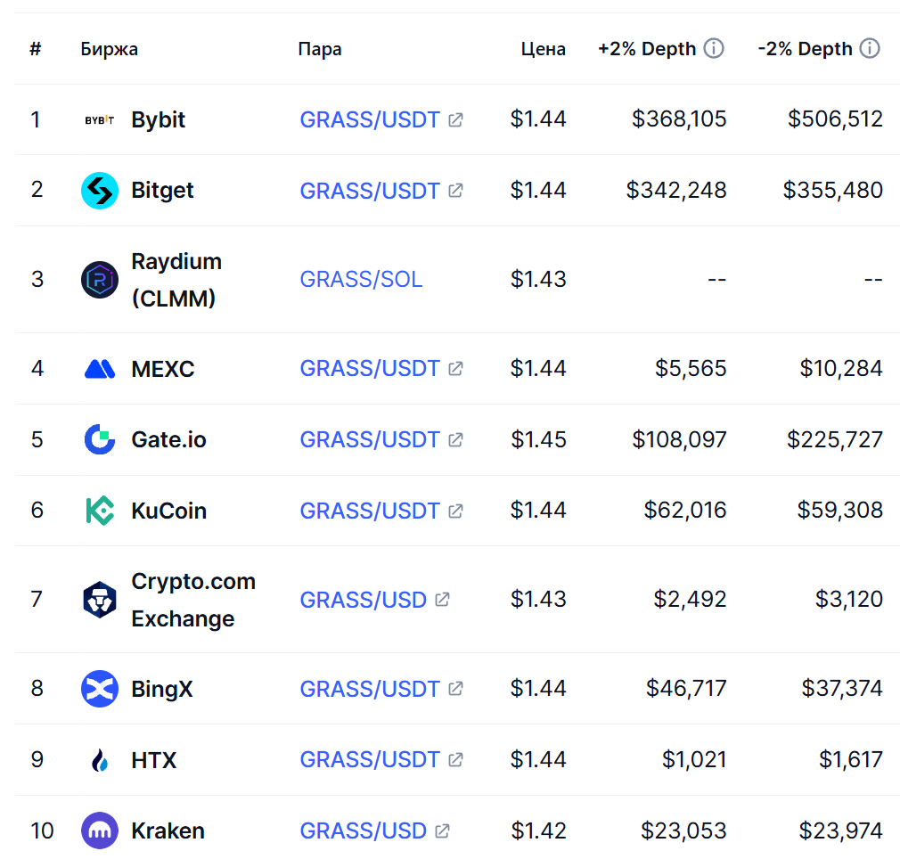Click the -2% Depth info icon
This screenshot has width=900, height=859.
point(870,48)
